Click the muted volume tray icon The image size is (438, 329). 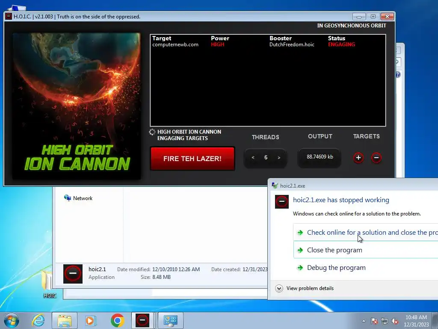(395, 321)
